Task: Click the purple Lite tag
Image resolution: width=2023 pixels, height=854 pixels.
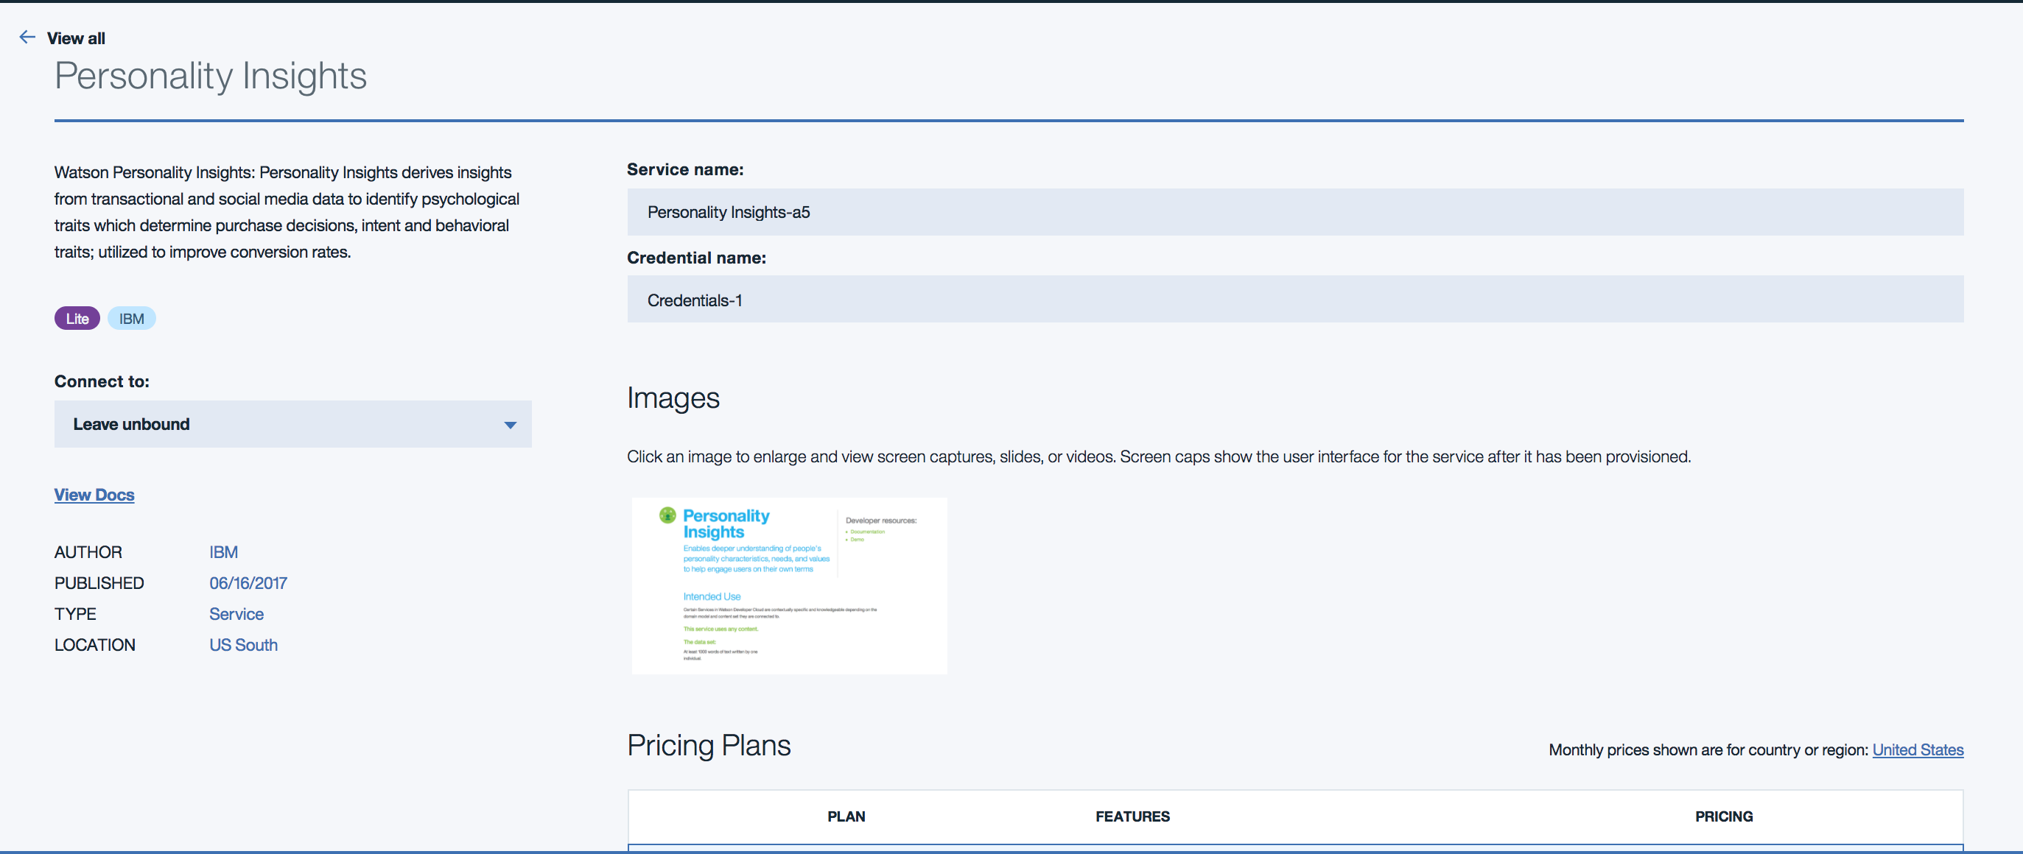Action: pos(77,319)
